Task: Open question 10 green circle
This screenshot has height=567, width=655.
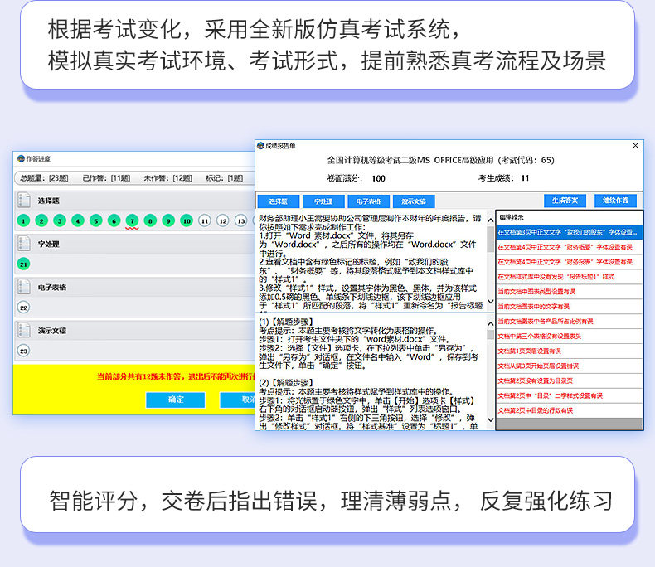Action: pos(187,220)
